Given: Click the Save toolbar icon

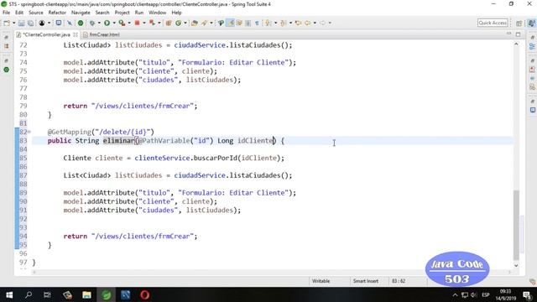Looking at the screenshot, I should click(22, 23).
